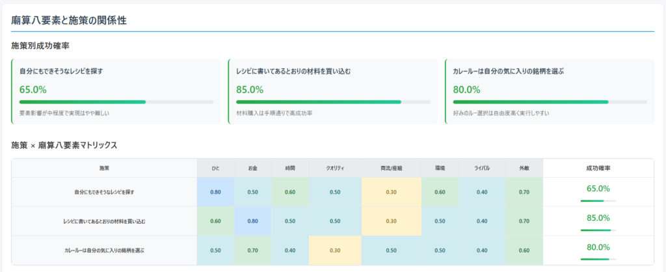
Task: Click the レシピに書いてあるとおりの材料を買い込む matrix row label
Action: tap(104, 221)
